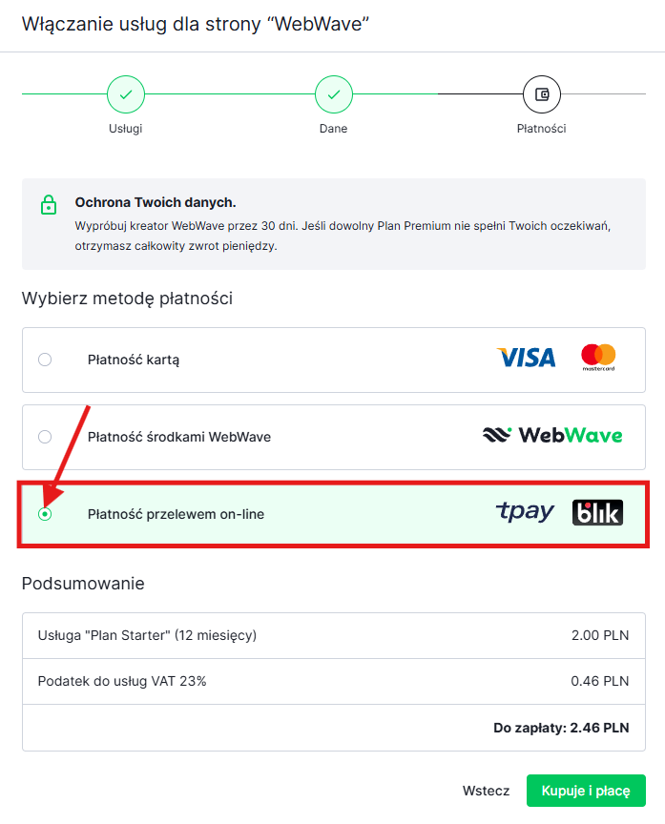Select Płatność przelewem on-line radio button

pos(45,514)
